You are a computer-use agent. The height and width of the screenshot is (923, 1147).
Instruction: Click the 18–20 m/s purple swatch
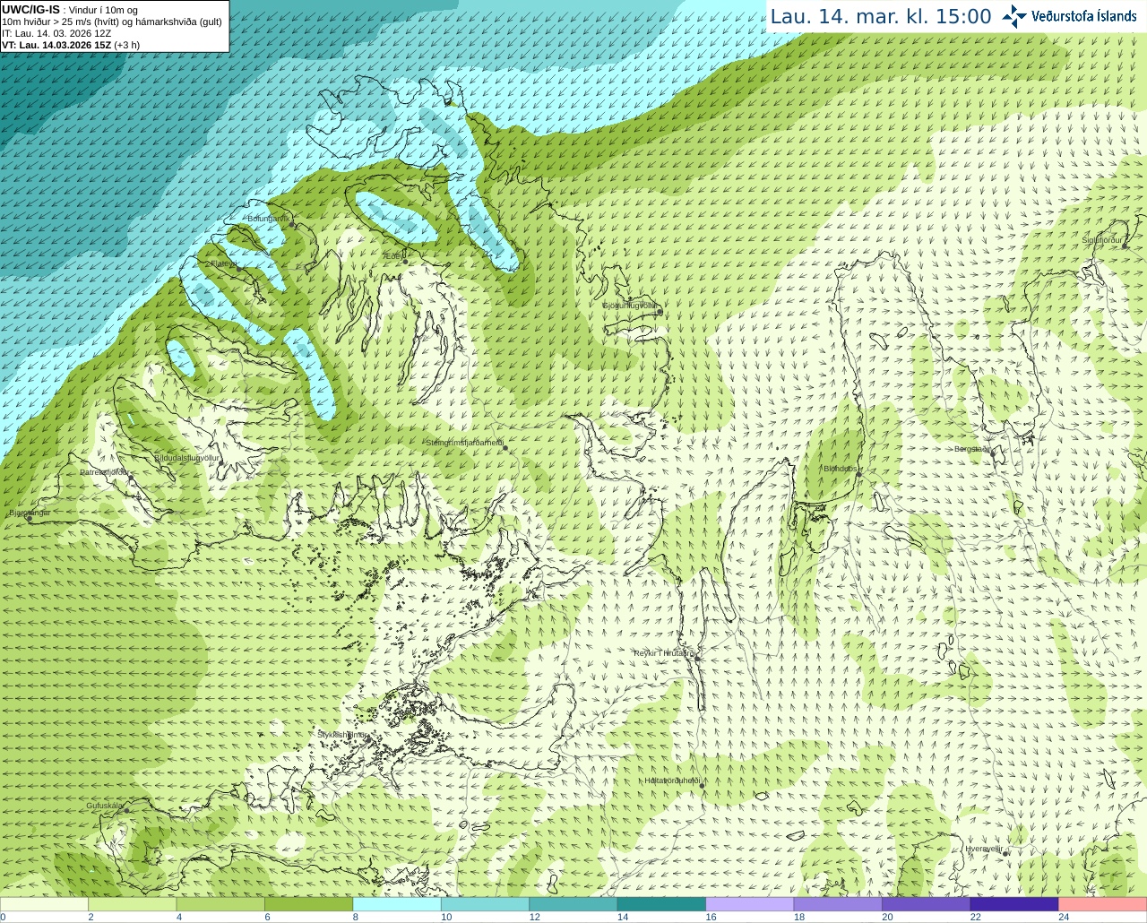838,904
